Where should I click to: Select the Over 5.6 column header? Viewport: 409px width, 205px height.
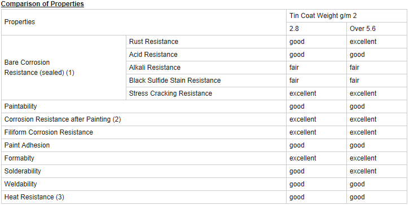(x=377, y=29)
